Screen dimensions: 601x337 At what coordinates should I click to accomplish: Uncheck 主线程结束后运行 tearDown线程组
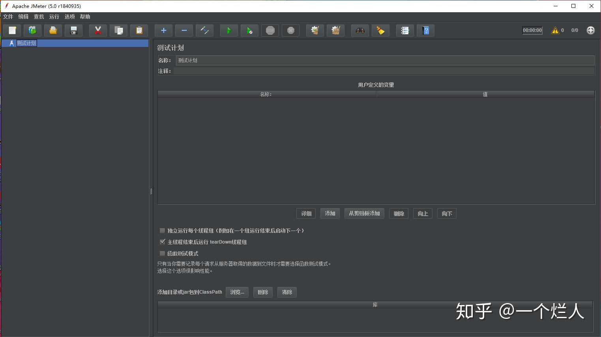(x=162, y=242)
